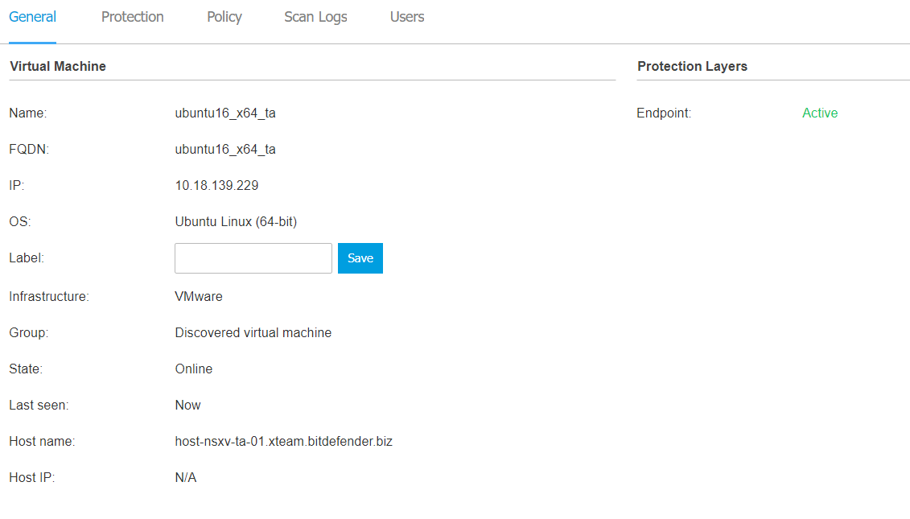This screenshot has height=519, width=910.
Task: Select the group Discovered virtual machine
Action: coord(253,332)
